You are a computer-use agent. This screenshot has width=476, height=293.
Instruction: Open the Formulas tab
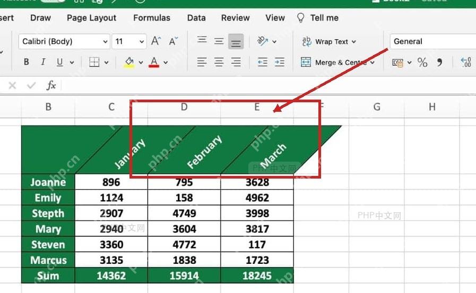point(151,18)
